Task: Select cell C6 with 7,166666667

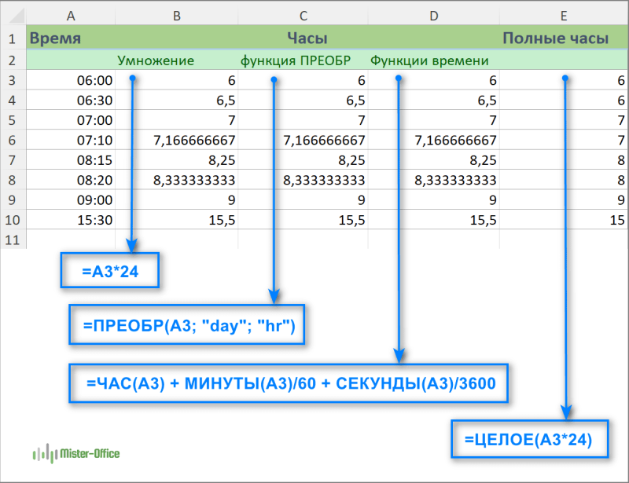Action: click(303, 140)
